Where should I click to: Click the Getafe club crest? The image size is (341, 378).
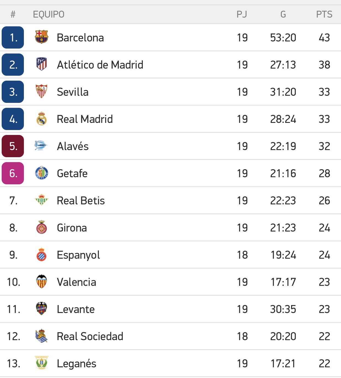pos(41,173)
